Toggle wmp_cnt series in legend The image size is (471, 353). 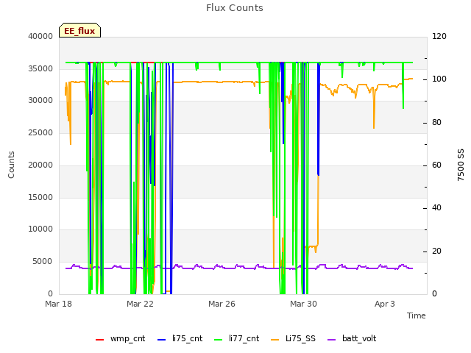coord(121,339)
